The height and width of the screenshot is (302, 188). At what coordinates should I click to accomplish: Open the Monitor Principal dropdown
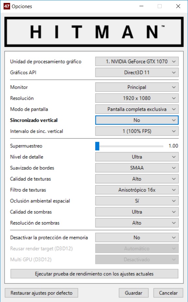click(137, 87)
